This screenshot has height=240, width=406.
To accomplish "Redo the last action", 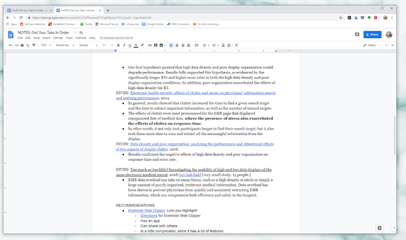I will (x=16, y=45).
